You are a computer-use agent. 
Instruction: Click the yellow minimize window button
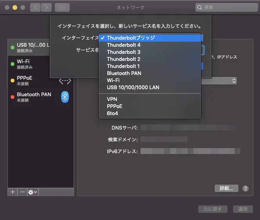[15, 7]
